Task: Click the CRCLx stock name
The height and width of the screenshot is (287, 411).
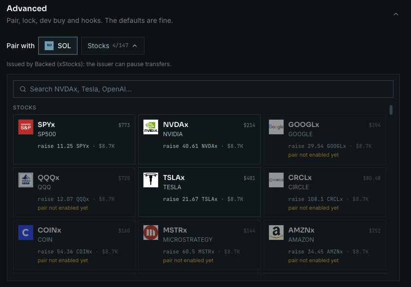Action: [300, 178]
